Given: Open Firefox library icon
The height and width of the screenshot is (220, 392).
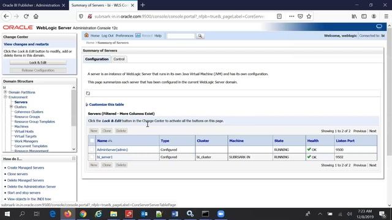Looking at the screenshot, I should pyautogui.click(x=354, y=16).
